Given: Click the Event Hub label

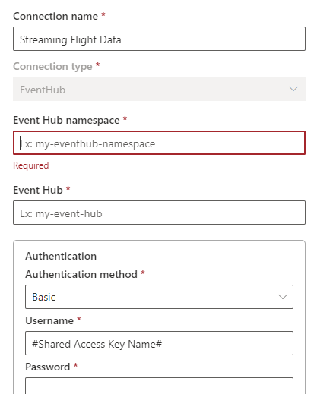Looking at the screenshot, I should point(38,190).
